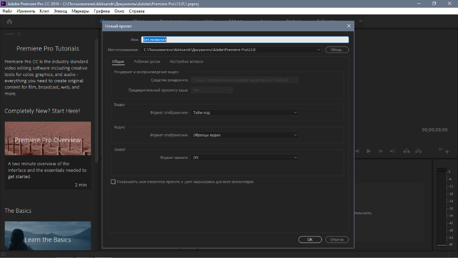Screen dimensions: 458x258
Task: Click the Lift icon in the monitor controls
Action: tap(406, 151)
